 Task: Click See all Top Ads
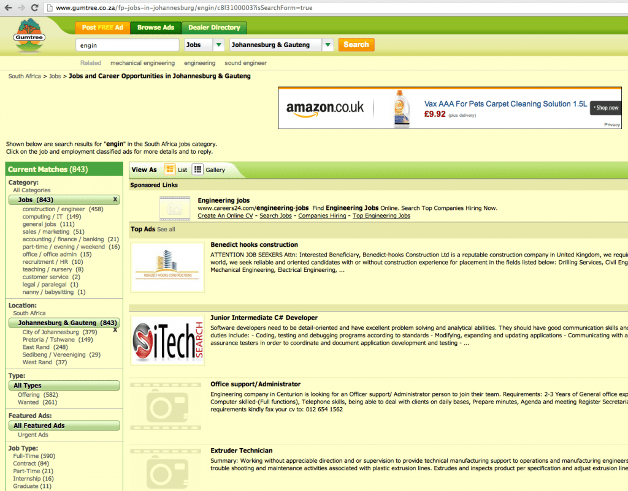point(166,230)
